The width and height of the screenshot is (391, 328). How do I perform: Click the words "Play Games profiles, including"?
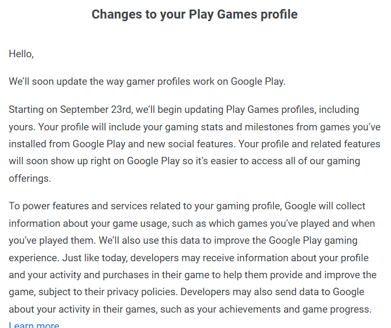292,110
